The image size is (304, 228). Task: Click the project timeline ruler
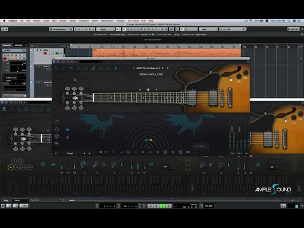point(155,46)
